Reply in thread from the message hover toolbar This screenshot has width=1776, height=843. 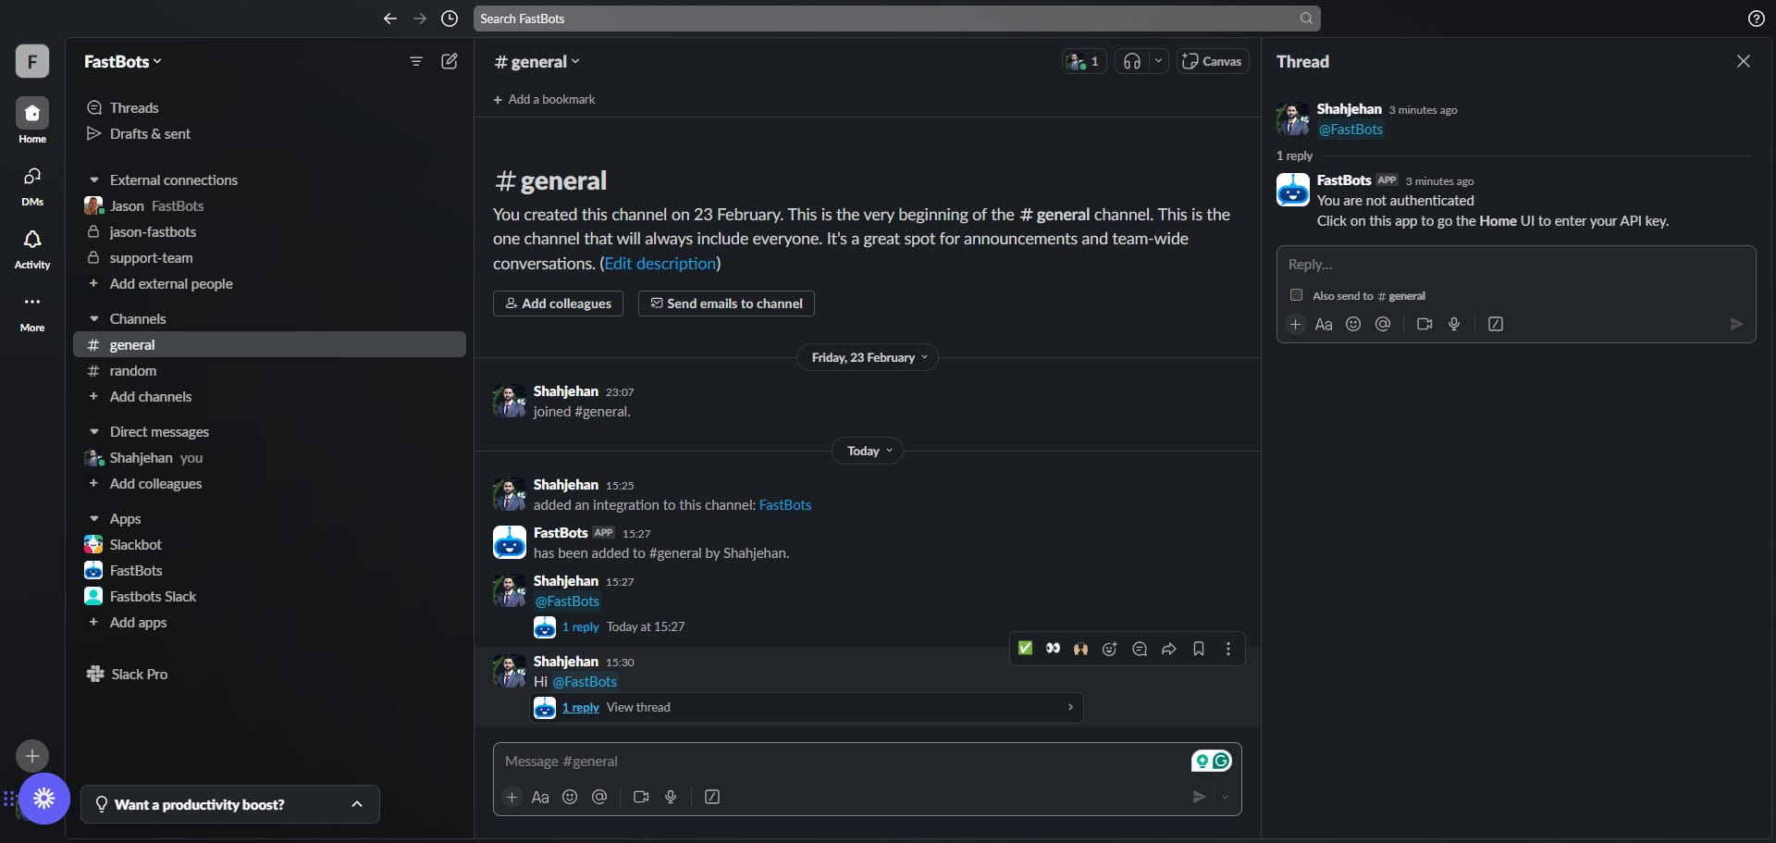[1140, 649]
